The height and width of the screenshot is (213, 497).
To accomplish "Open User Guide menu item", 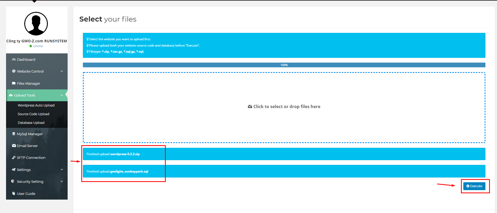I will (x=37, y=194).
